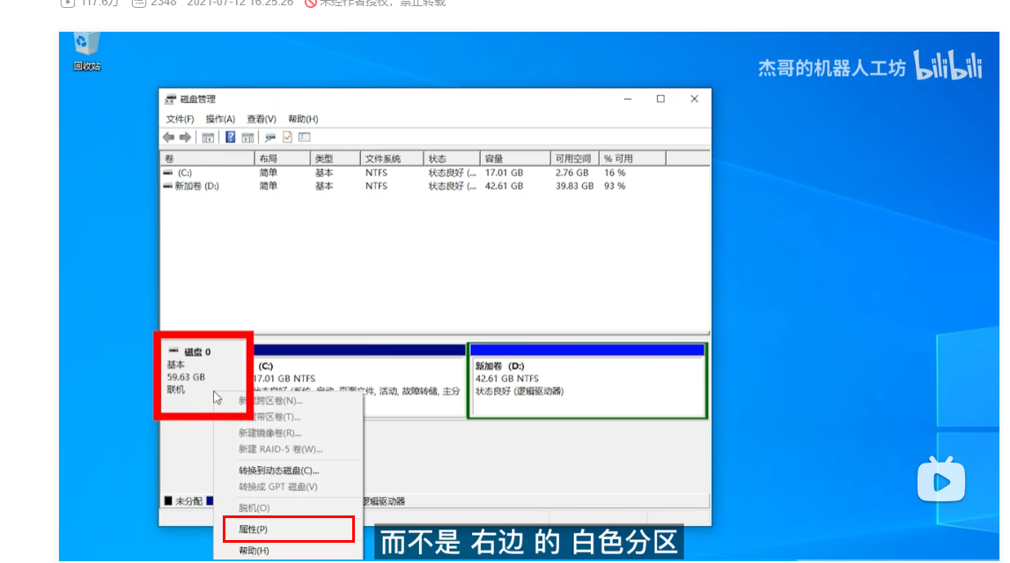Click the drive icon beside 新加卷 (D:) row

(168, 186)
